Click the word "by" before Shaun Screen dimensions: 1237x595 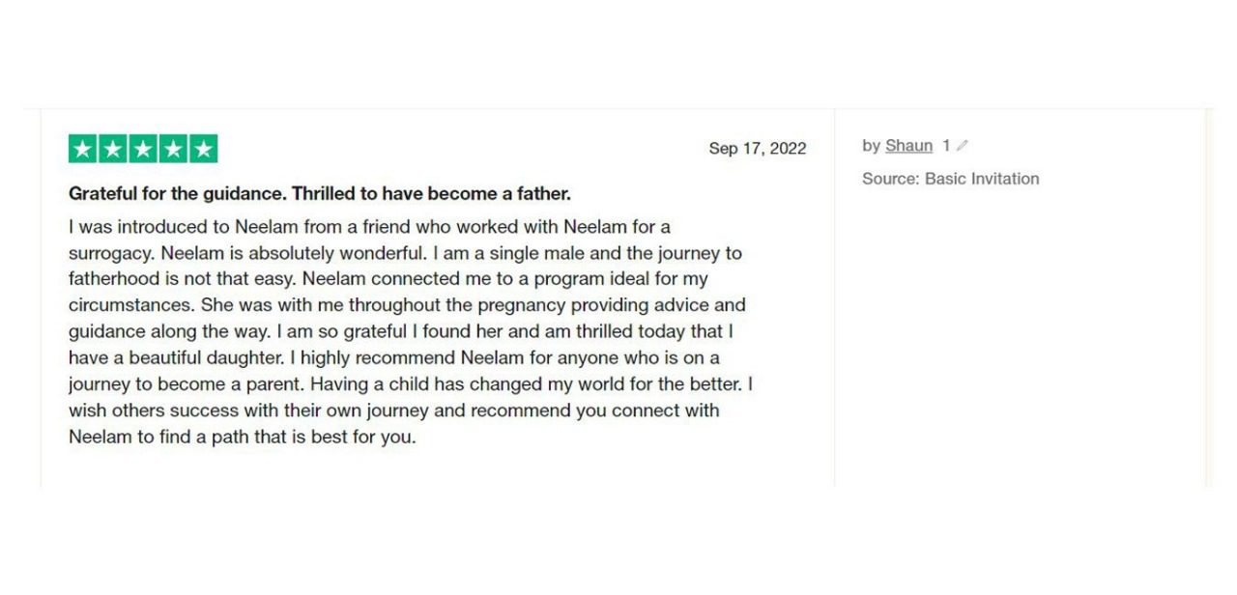pyautogui.click(x=871, y=146)
